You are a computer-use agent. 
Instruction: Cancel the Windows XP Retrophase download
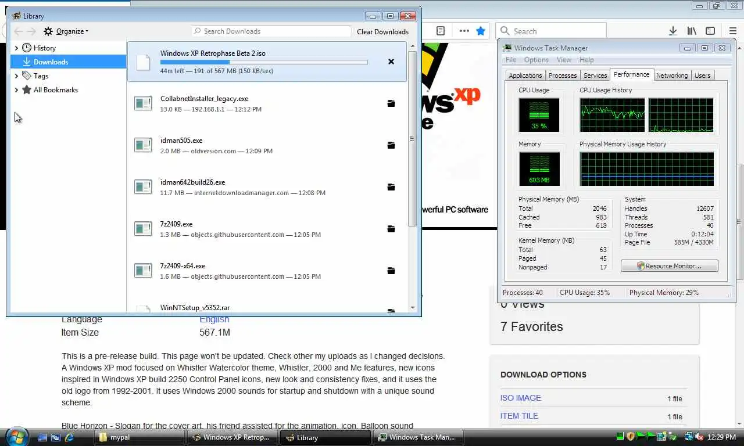pos(391,62)
